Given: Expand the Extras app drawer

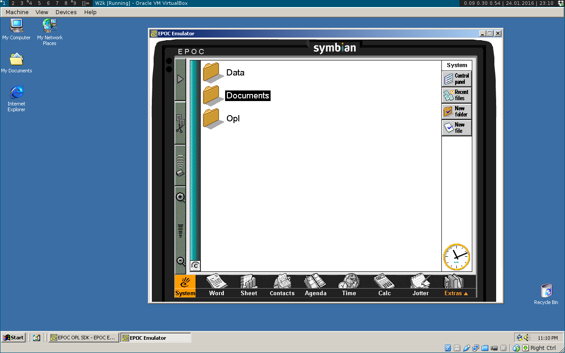Looking at the screenshot, I should [x=456, y=286].
